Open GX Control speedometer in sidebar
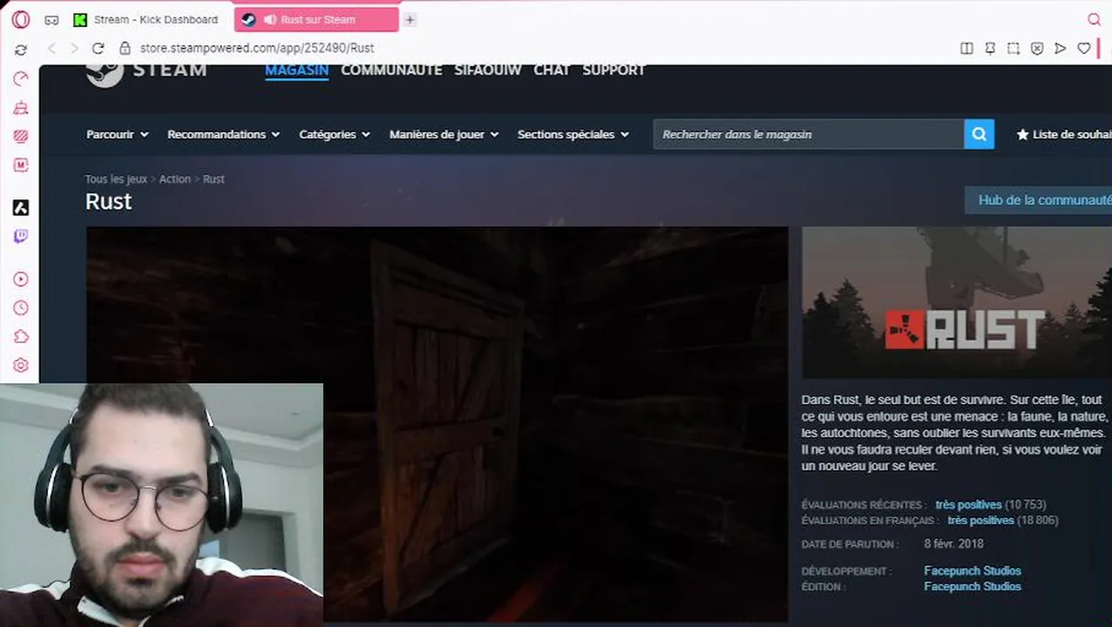 click(21, 79)
